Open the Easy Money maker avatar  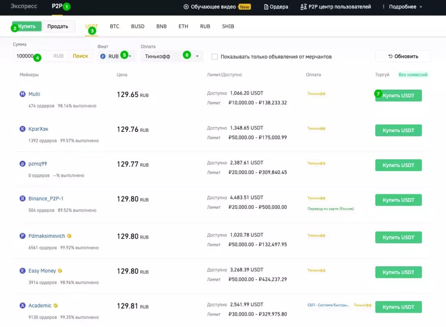pyautogui.click(x=22, y=271)
